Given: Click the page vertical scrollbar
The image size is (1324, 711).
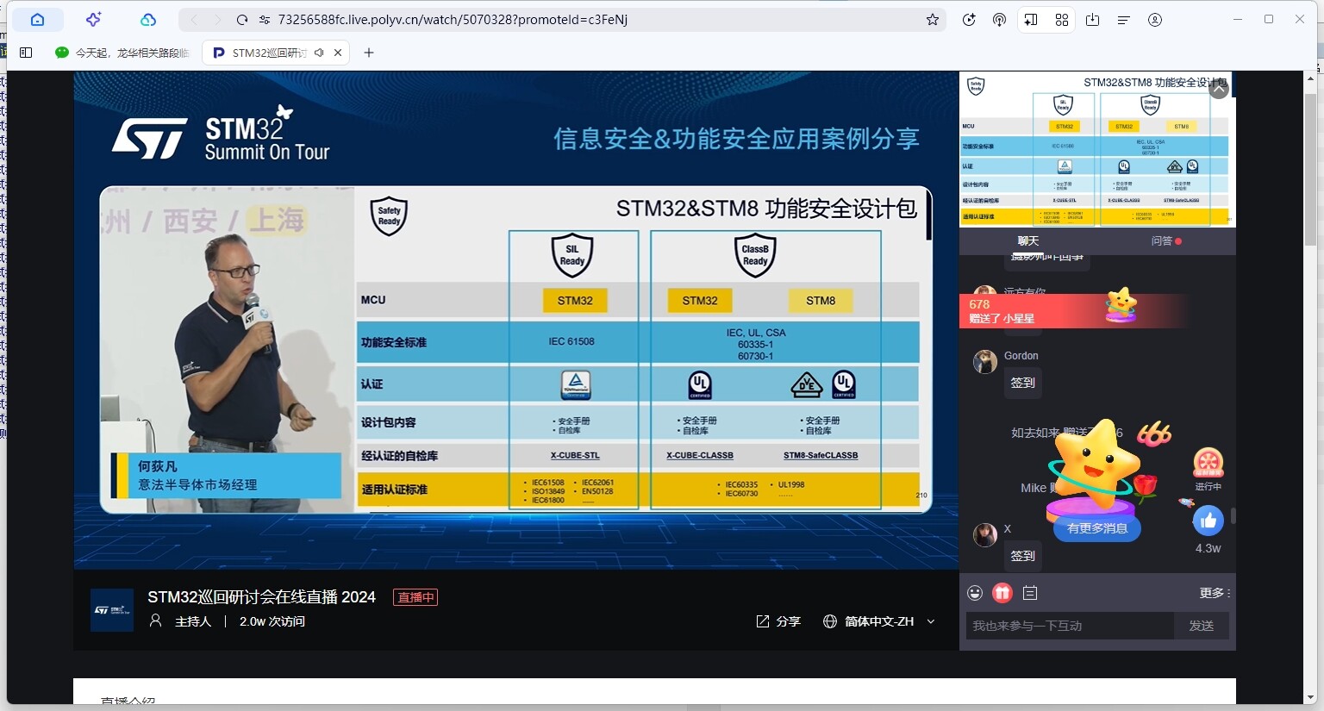Looking at the screenshot, I should 1311,172.
